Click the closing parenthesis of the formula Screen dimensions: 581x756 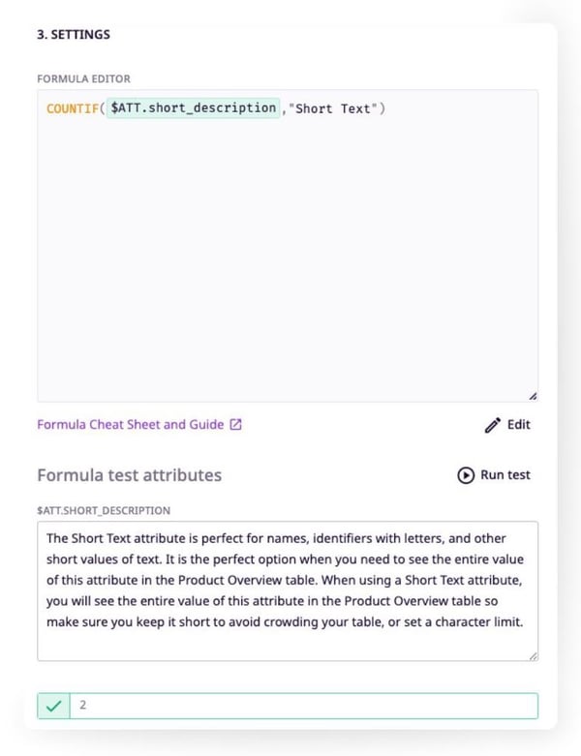coord(382,108)
